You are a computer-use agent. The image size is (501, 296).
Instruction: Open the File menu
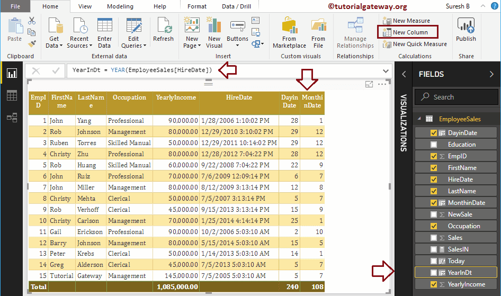click(x=15, y=6)
